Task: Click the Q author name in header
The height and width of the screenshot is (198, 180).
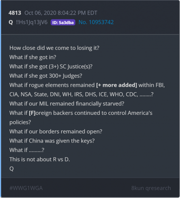Action: (x=11, y=22)
